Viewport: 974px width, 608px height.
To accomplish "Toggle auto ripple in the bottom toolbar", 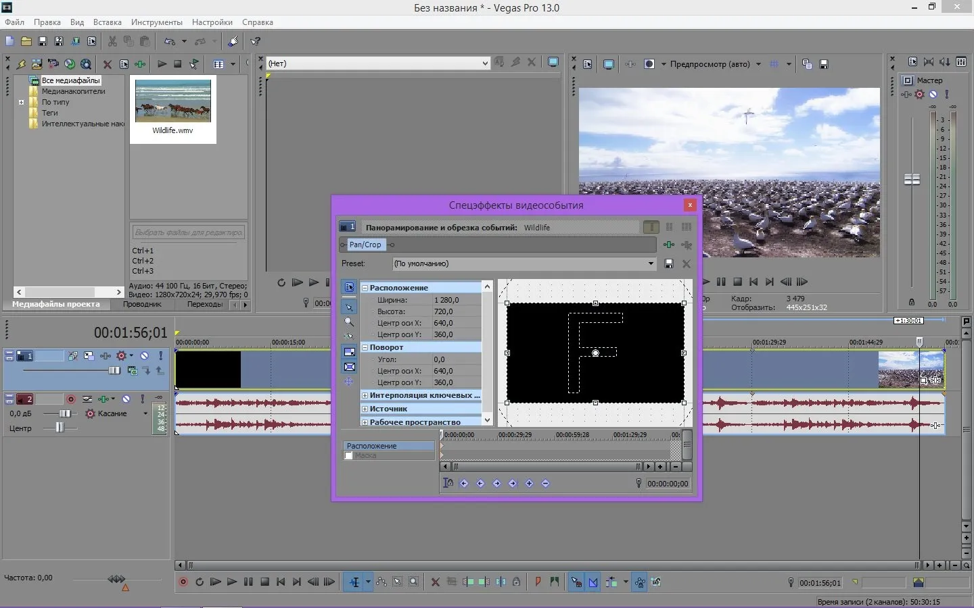I will (611, 582).
